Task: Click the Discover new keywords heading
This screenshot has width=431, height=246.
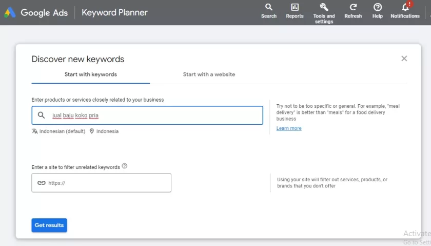Action: pos(78,59)
